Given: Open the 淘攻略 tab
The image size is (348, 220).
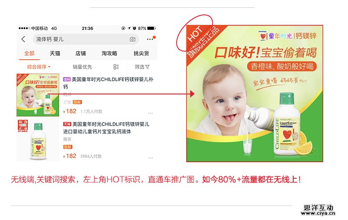Looking at the screenshot, I should click(109, 53).
